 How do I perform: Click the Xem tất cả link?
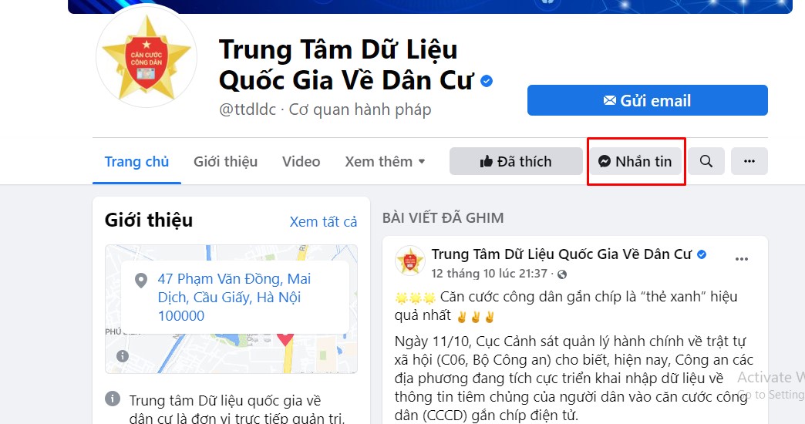(x=323, y=222)
